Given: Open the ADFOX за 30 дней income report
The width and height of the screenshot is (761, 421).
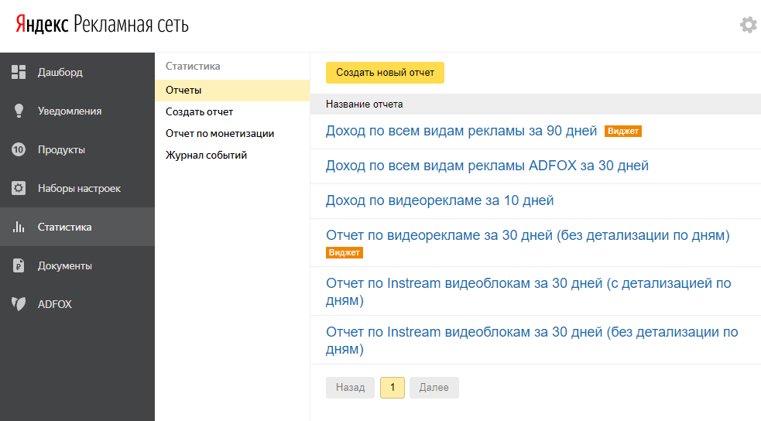Looking at the screenshot, I should (487, 166).
